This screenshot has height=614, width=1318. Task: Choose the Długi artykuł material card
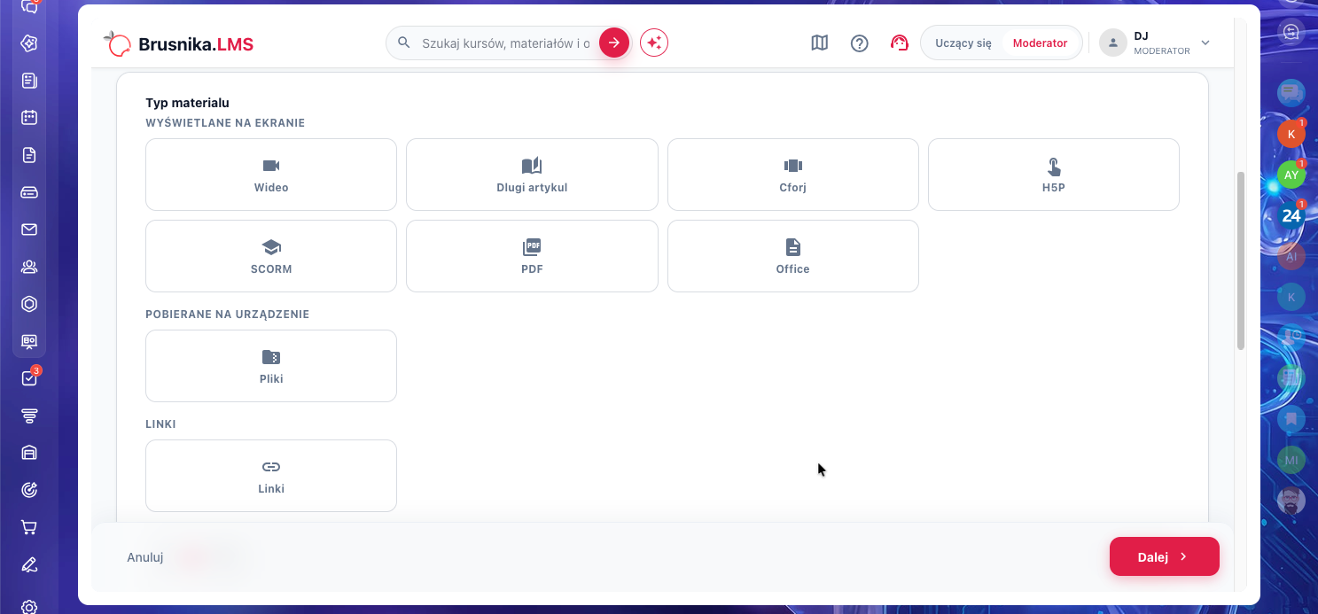[532, 175]
